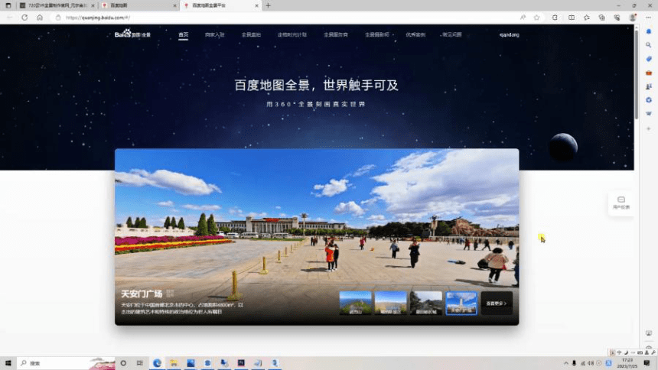
Task: Open the second 全景 navigation item after 商家入驻
Action: tap(251, 35)
